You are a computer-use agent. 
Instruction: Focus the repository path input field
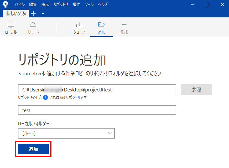97,89
